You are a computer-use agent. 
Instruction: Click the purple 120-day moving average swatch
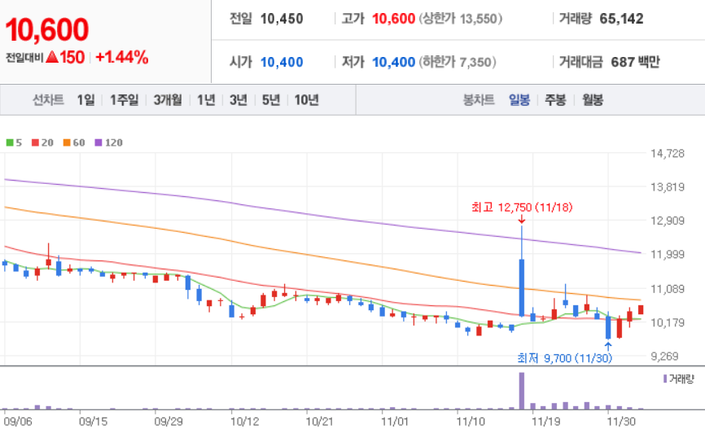tap(98, 143)
